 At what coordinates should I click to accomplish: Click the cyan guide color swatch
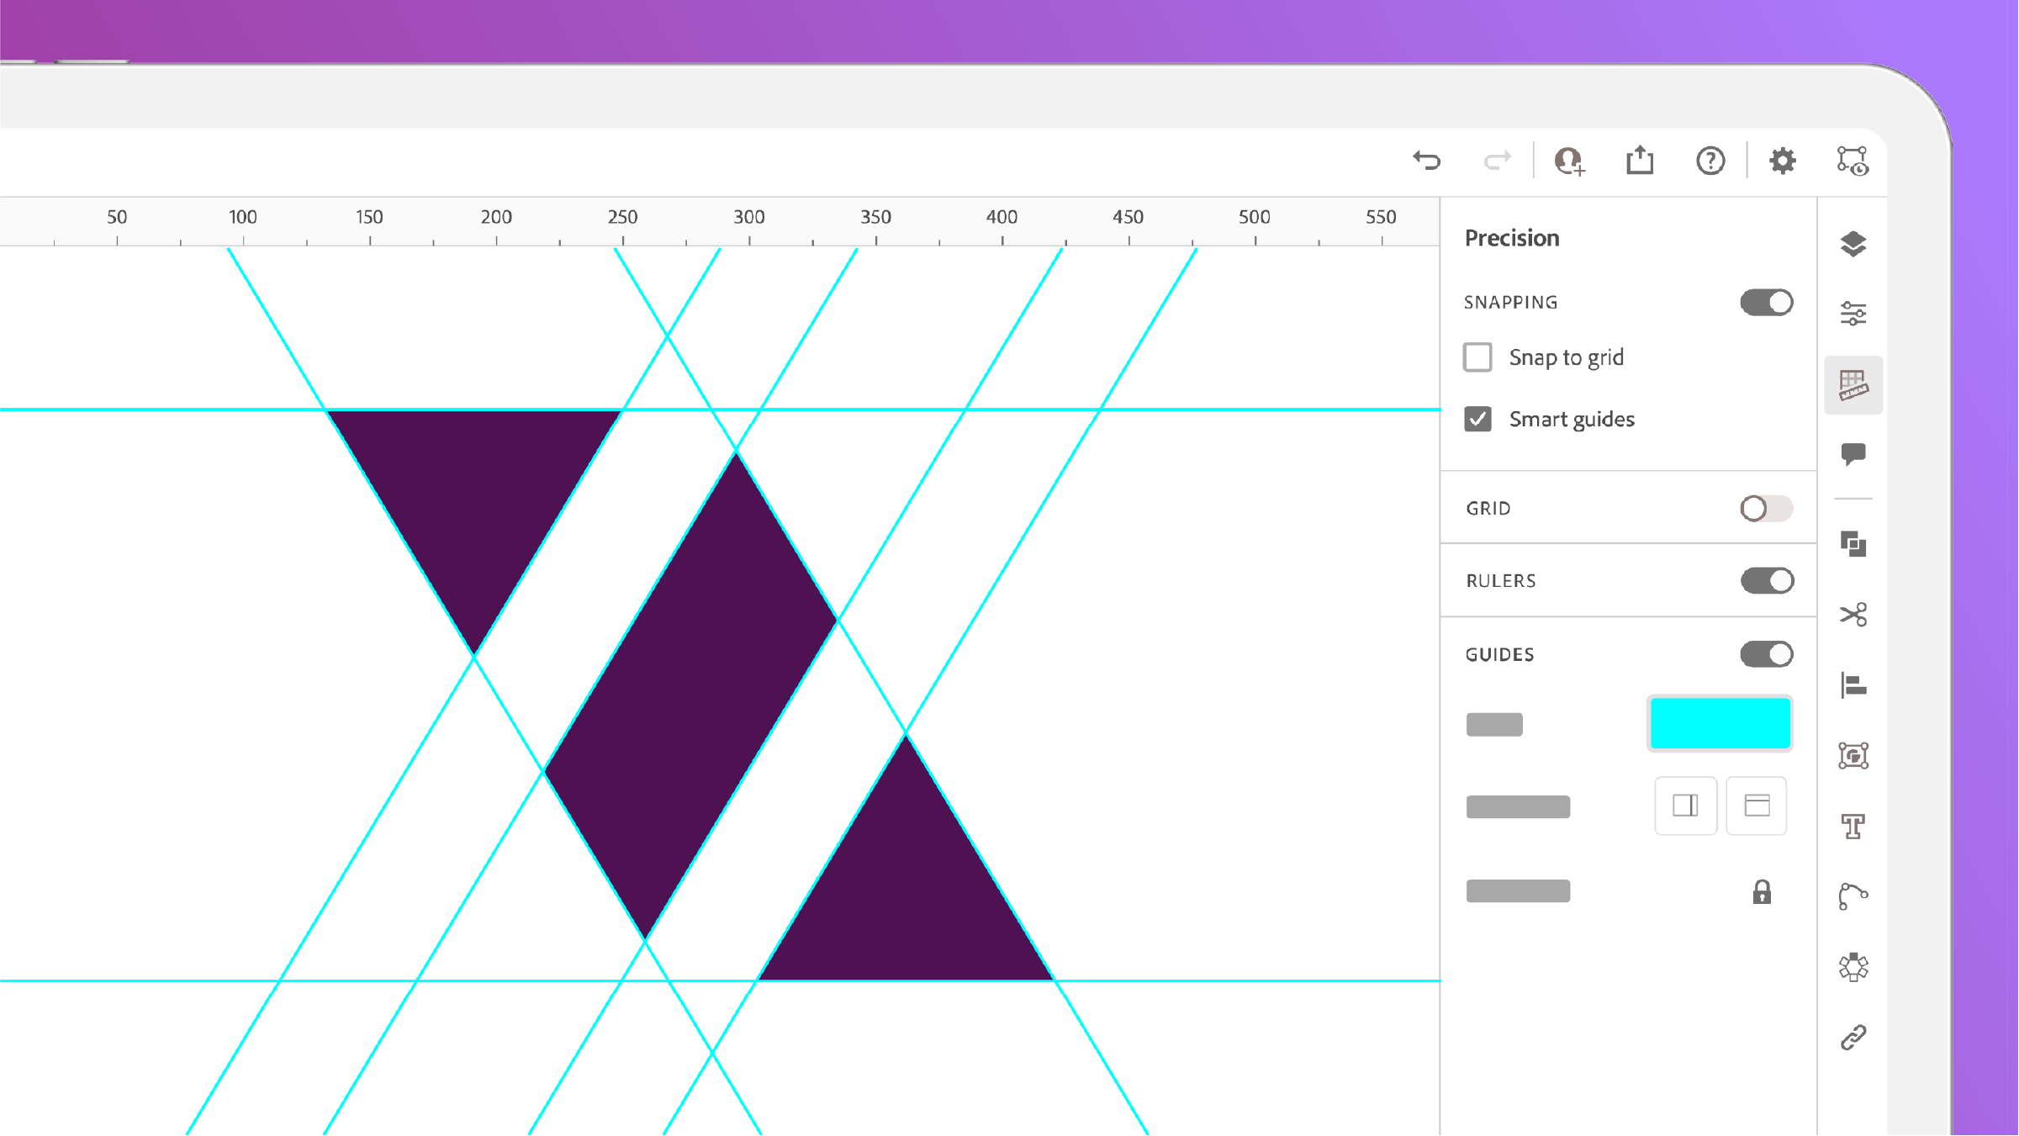click(1720, 723)
